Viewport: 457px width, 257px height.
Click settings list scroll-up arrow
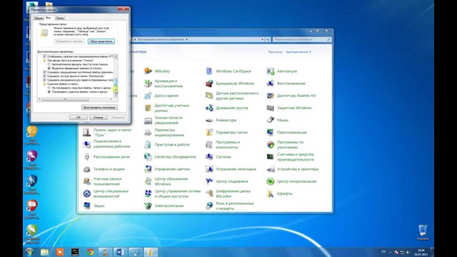(x=116, y=56)
